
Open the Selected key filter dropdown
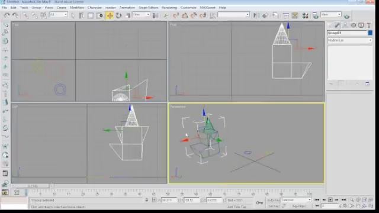pos(296,200)
